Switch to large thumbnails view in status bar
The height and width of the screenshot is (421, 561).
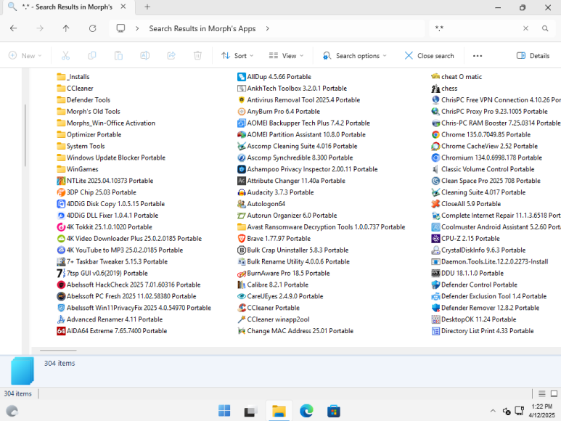(554, 393)
